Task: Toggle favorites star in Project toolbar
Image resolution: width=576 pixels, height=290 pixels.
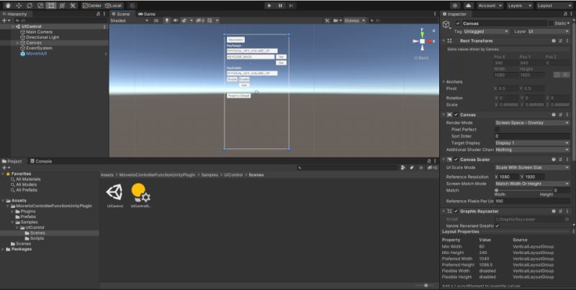Action: 421,168
